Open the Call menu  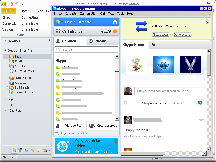click(103, 13)
